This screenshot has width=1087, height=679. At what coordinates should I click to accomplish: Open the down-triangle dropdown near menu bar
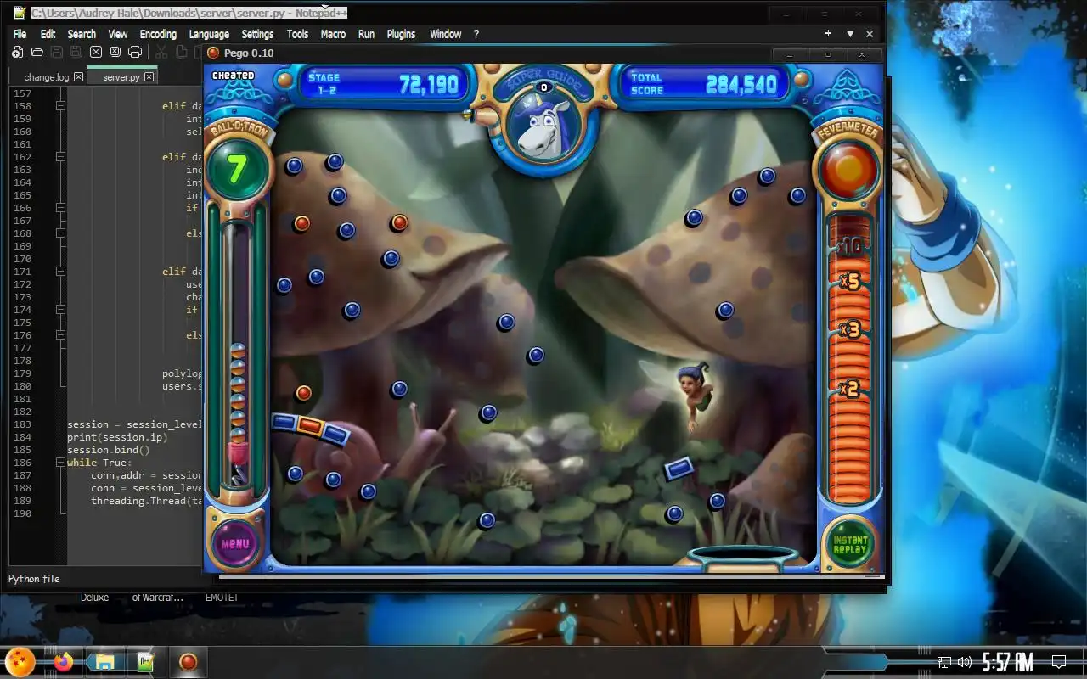coord(849,34)
